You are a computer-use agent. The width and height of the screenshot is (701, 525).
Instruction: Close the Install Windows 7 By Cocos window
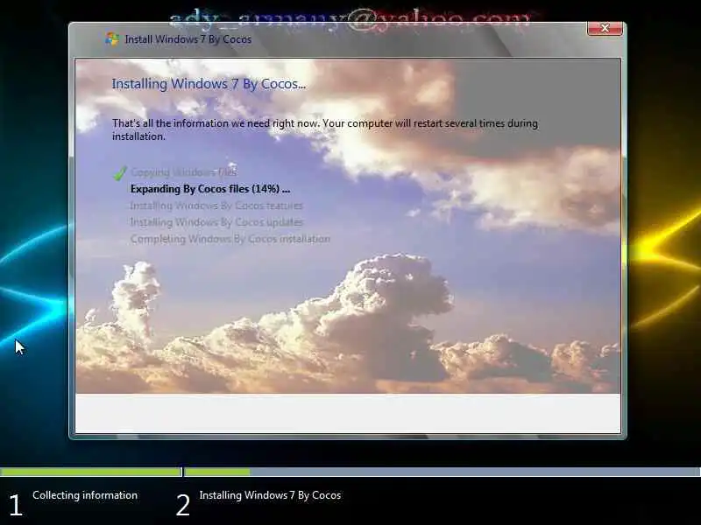tap(605, 28)
